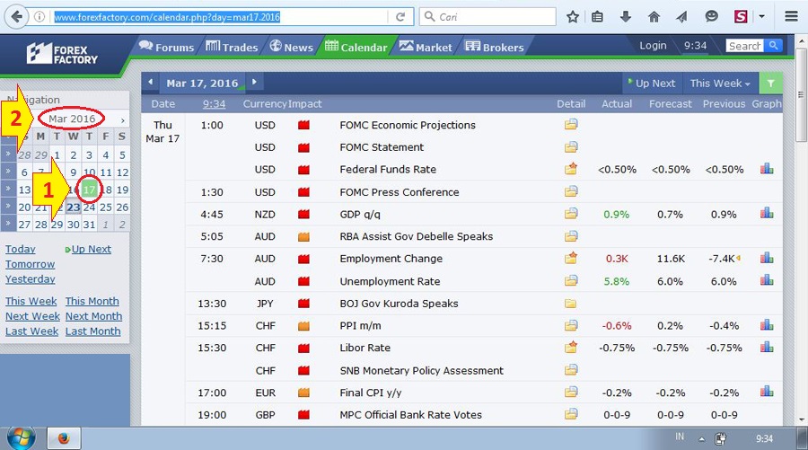Show graph for Federal Funds Rate
808x450 pixels.
[767, 169]
